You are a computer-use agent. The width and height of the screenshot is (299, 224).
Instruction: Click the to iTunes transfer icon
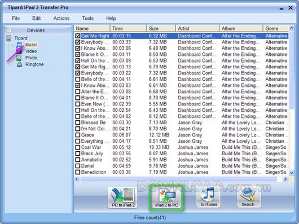tap(209, 197)
